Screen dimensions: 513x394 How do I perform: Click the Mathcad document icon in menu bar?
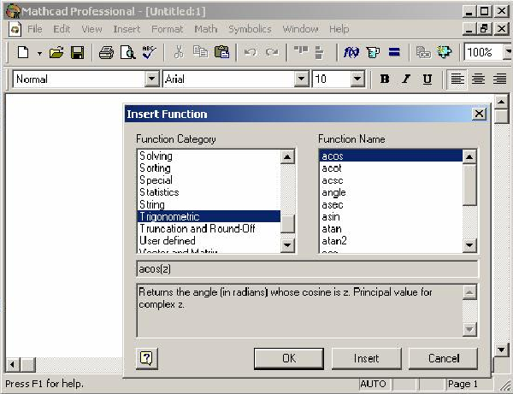click(x=15, y=29)
